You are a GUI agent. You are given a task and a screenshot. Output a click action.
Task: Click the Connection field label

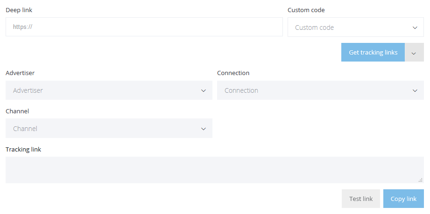233,73
